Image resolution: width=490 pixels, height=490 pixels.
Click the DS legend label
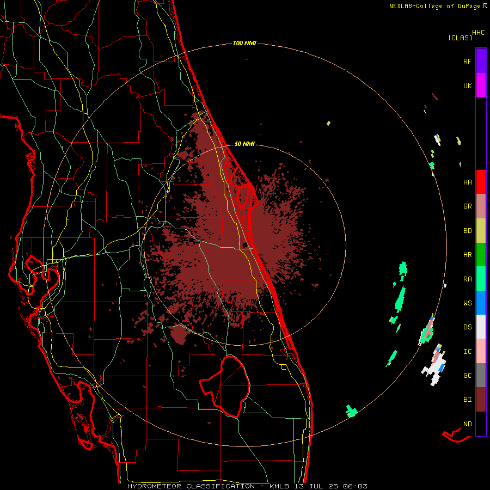click(x=467, y=327)
